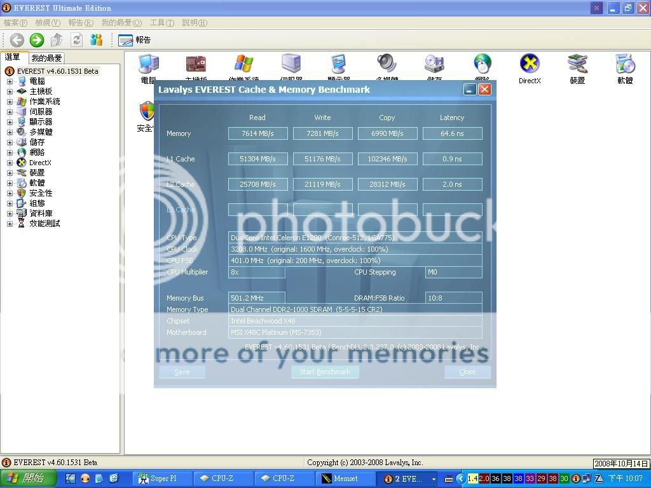Click the green Forward arrow in toolbar
Viewport: 651px width, 488px height.
click(36, 40)
